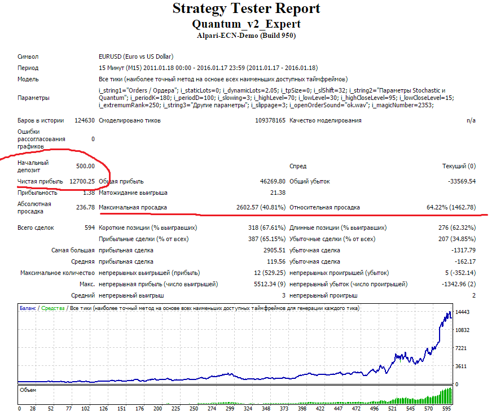
Task: Click the relative drawdown value 64.22% (1462.78)
Action: click(x=451, y=207)
